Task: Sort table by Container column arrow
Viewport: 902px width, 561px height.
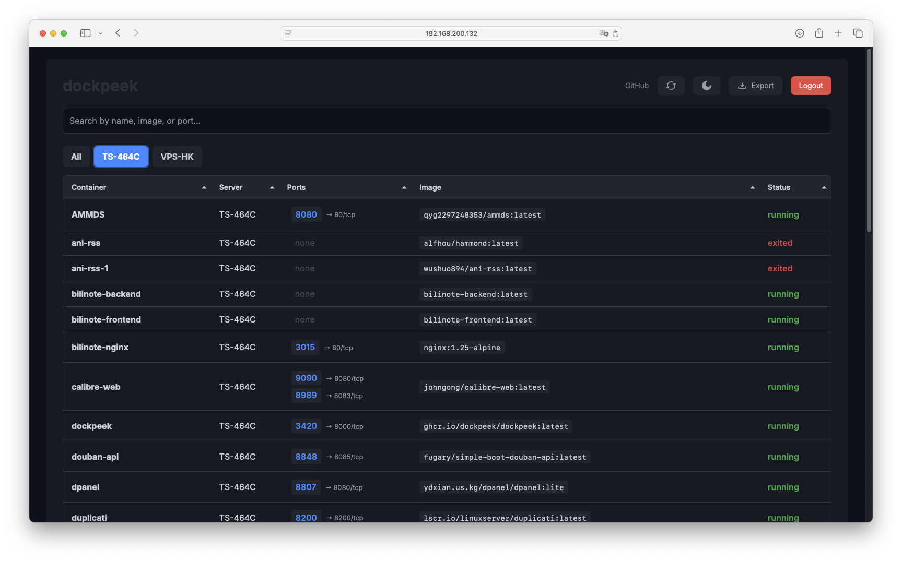Action: tap(204, 187)
